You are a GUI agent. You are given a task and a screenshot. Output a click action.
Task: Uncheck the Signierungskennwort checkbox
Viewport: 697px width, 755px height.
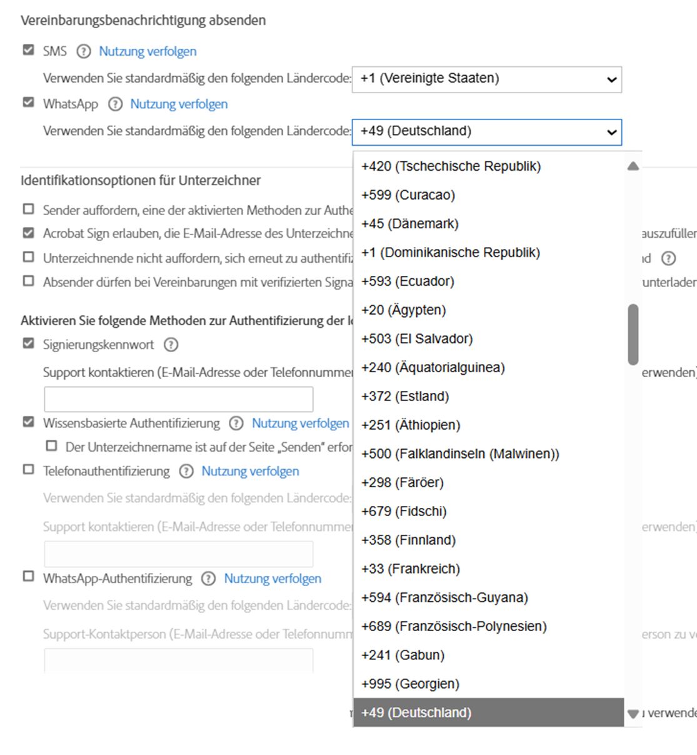[28, 343]
